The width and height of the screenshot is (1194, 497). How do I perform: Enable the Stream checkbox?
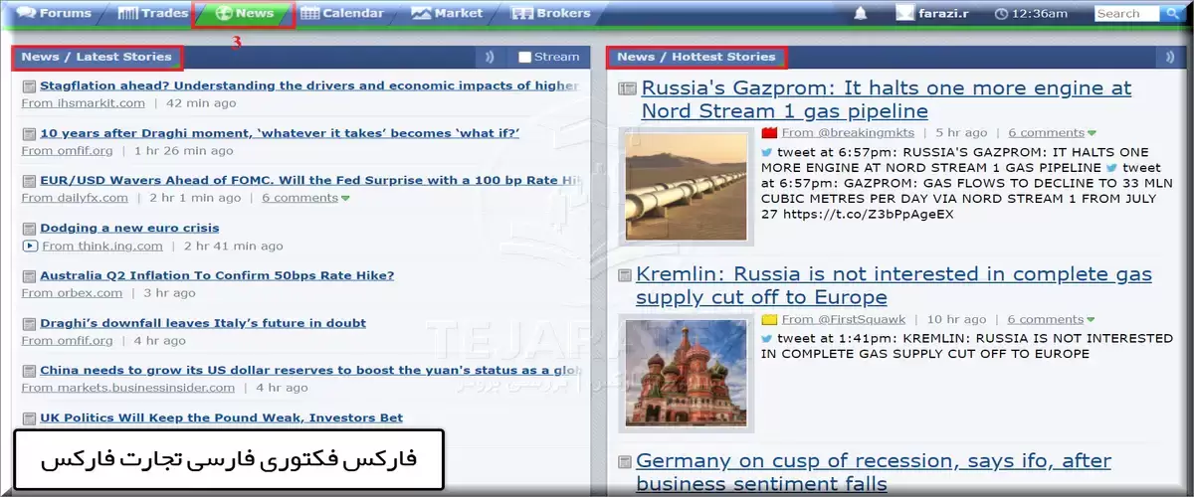525,58
